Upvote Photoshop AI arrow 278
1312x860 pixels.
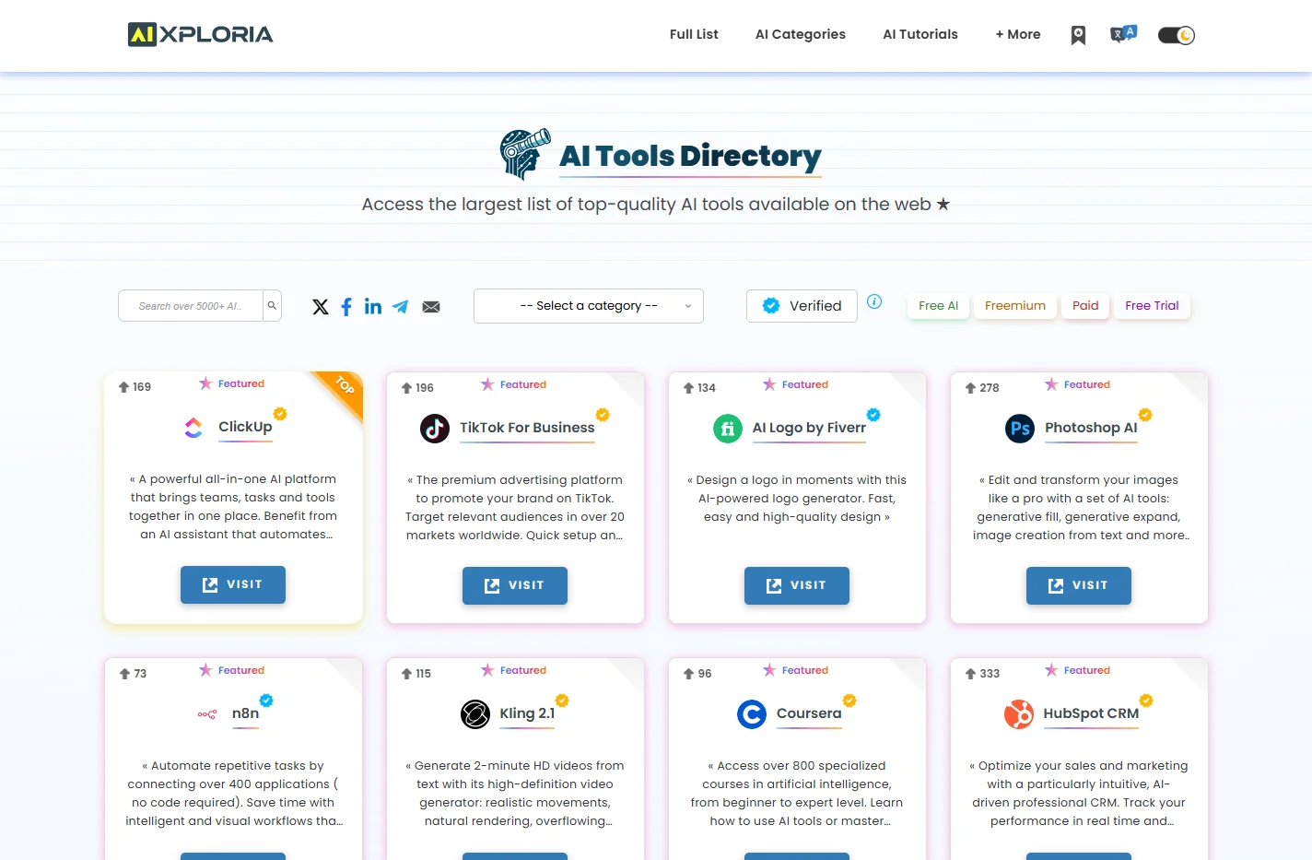970,388
